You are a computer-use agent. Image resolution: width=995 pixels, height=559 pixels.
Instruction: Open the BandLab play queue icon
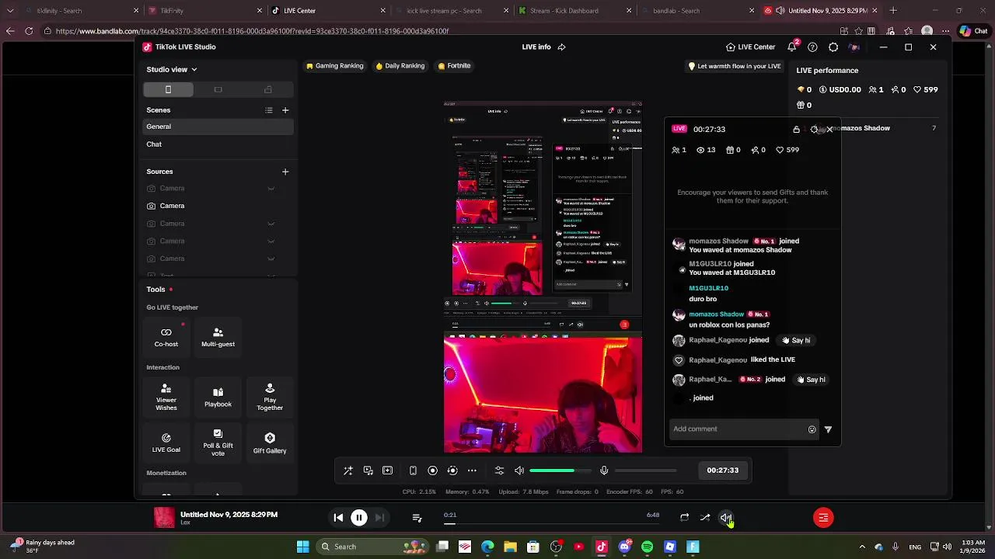pyautogui.click(x=417, y=518)
